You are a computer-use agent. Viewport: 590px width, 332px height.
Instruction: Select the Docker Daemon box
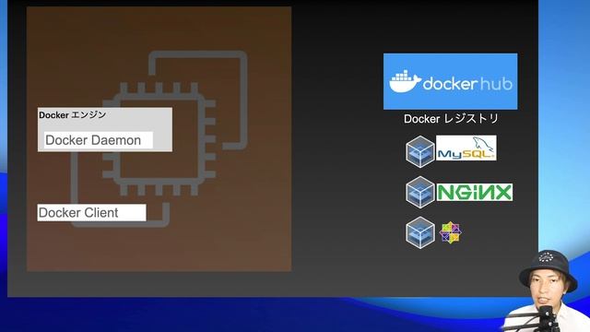pyautogui.click(x=99, y=140)
